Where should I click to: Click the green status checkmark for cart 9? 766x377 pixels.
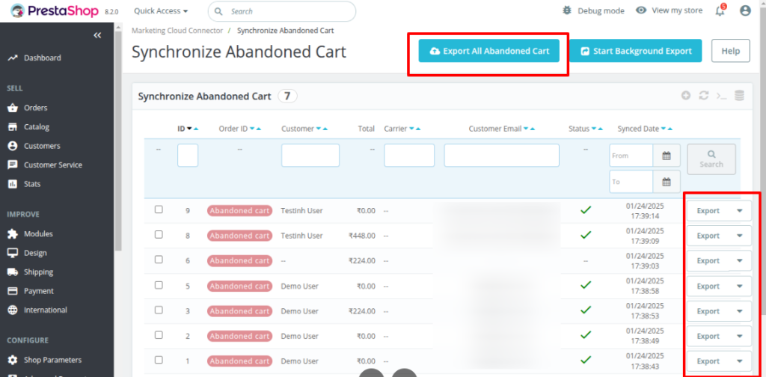(x=586, y=210)
